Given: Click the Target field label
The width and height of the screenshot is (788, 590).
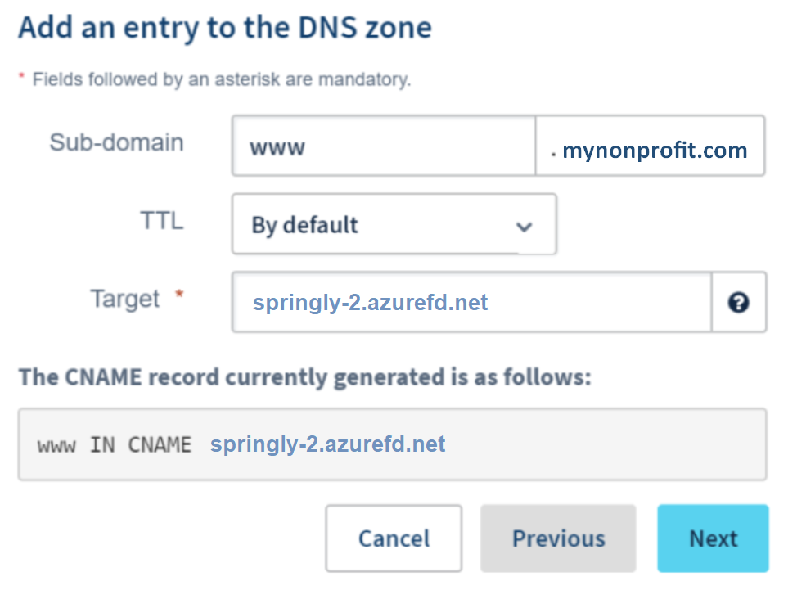Looking at the screenshot, I should 125,299.
